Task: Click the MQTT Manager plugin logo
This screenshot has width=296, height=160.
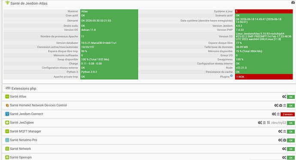Action: coord(7,131)
